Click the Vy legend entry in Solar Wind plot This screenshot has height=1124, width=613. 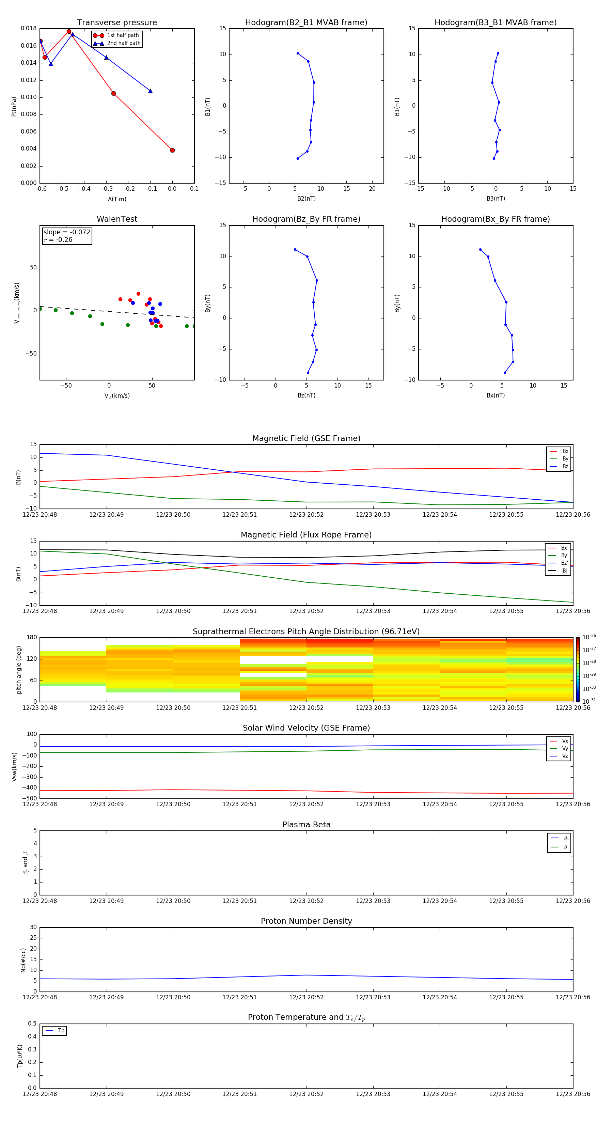click(x=559, y=749)
